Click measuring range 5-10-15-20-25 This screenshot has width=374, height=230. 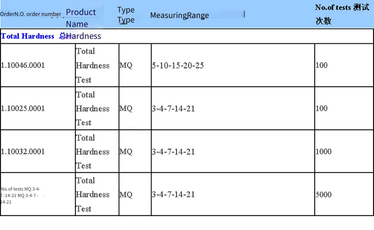pos(178,65)
